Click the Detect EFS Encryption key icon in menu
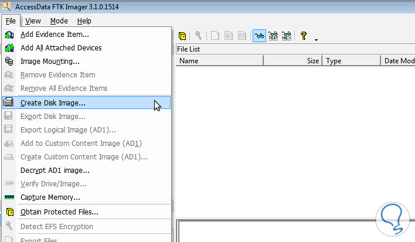Viewport: 415px width, 242px height. 9,226
